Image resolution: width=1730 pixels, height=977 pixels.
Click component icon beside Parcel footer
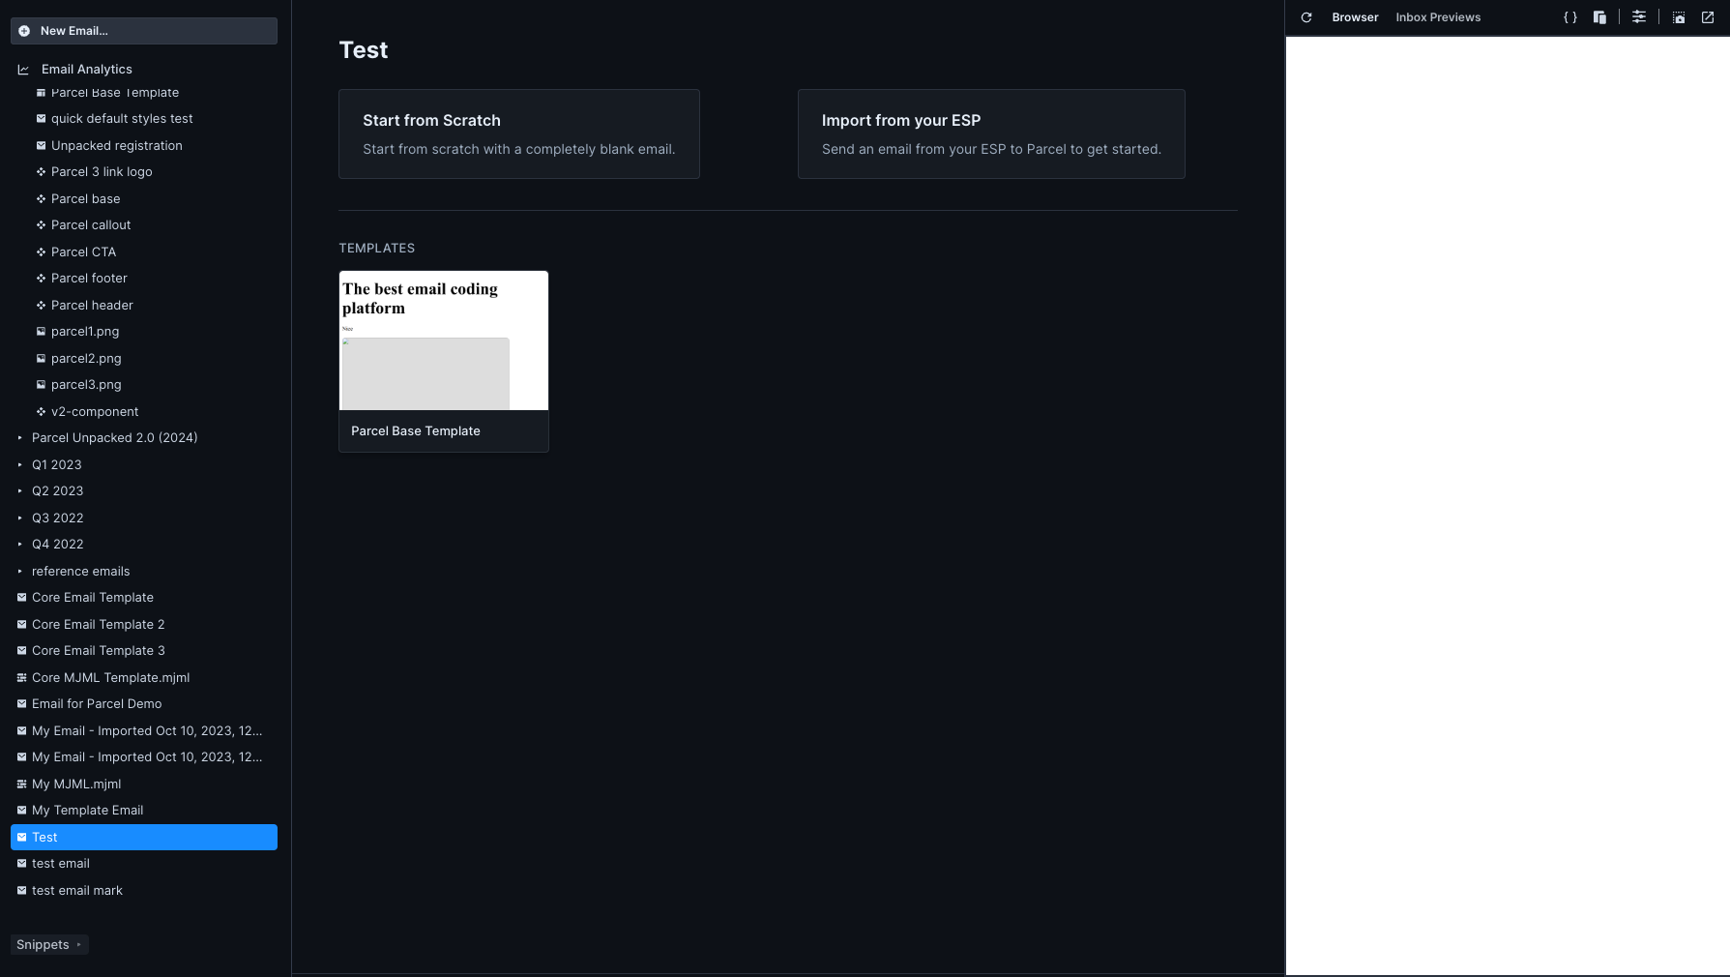click(x=41, y=279)
